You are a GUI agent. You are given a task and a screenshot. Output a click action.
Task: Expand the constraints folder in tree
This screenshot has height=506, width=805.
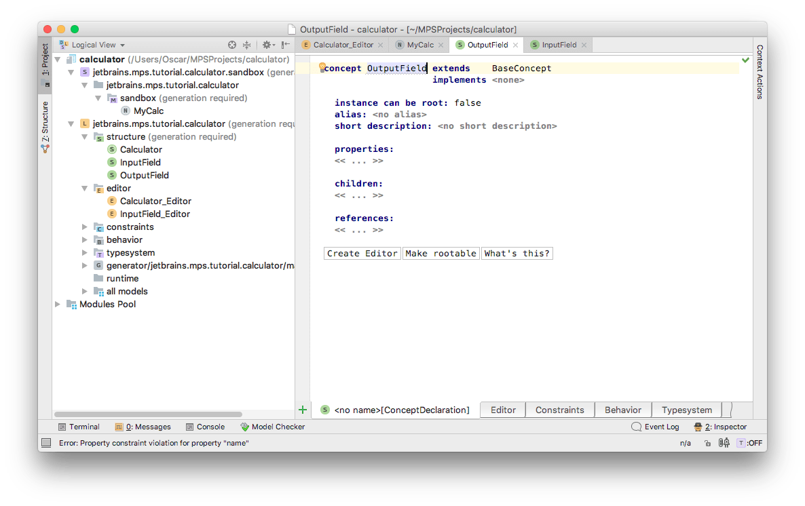[85, 227]
